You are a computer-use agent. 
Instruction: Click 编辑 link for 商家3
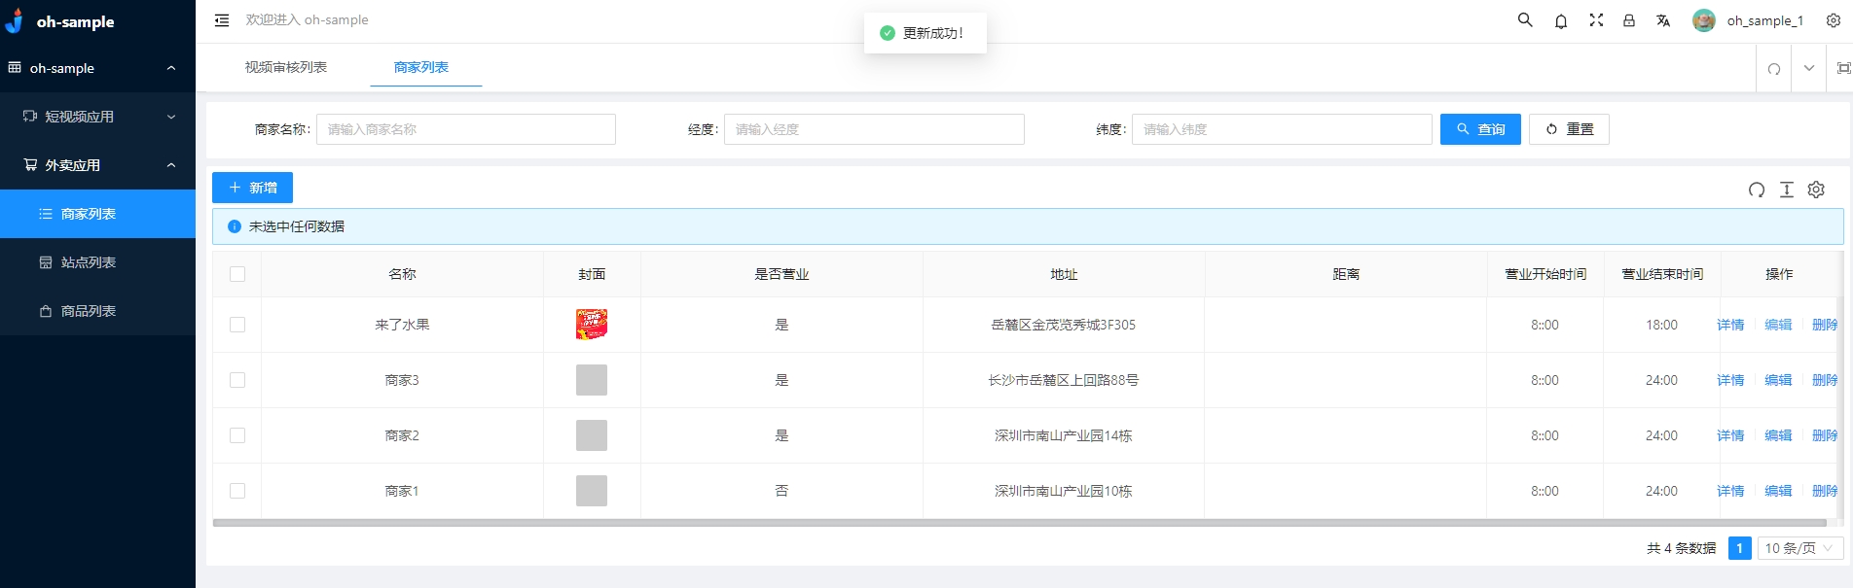[1778, 380]
